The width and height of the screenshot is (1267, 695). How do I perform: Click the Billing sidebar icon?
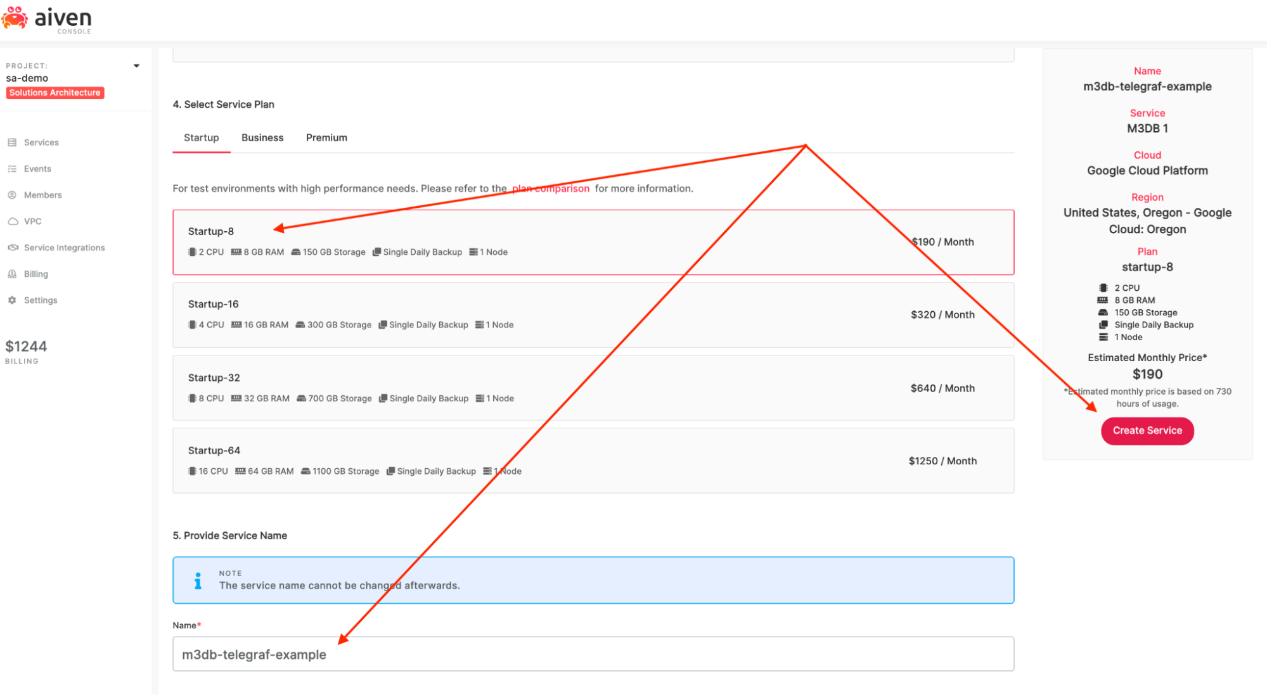coord(12,274)
